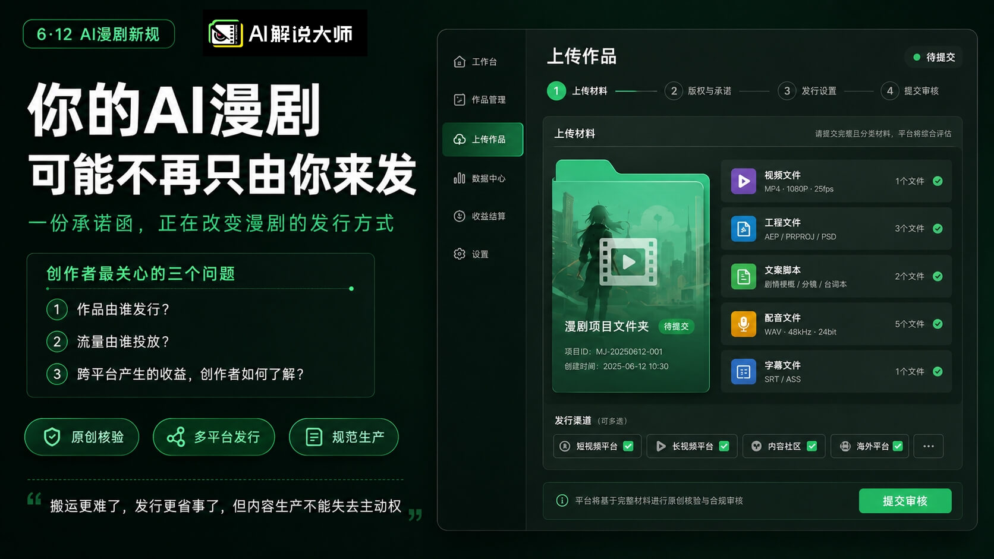This screenshot has width=994, height=559.
Task: Toggle the 海外平台 checkbox
Action: click(x=898, y=446)
